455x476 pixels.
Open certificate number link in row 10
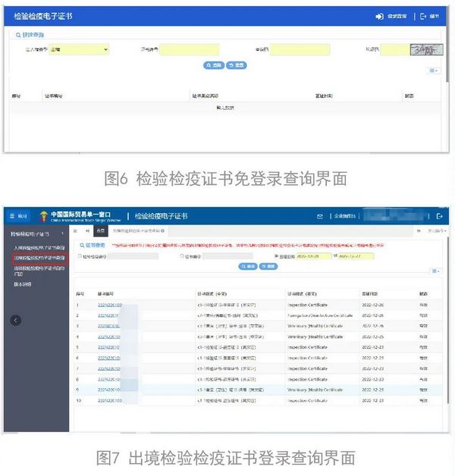point(110,401)
